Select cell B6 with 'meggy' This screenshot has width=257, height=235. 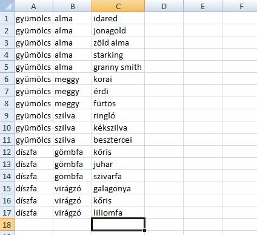(73, 79)
